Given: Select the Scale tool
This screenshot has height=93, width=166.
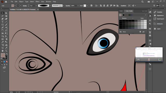Looking at the screenshot, I should click(x=6, y=30).
